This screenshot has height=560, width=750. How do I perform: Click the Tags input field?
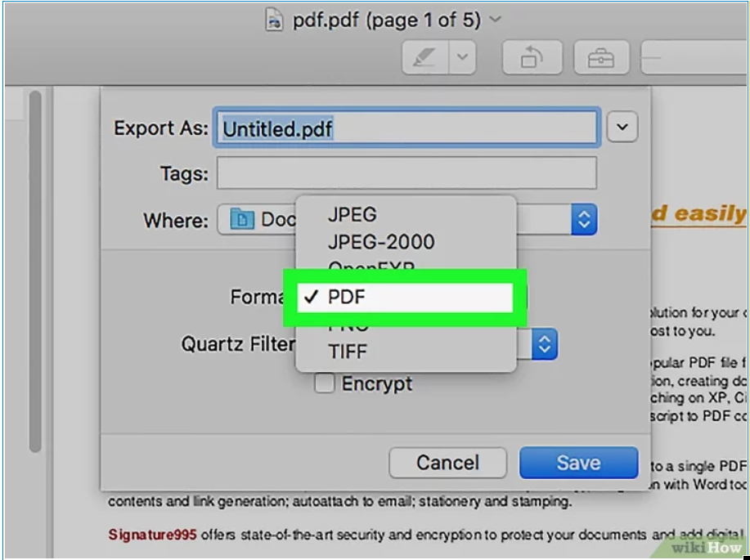point(406,172)
